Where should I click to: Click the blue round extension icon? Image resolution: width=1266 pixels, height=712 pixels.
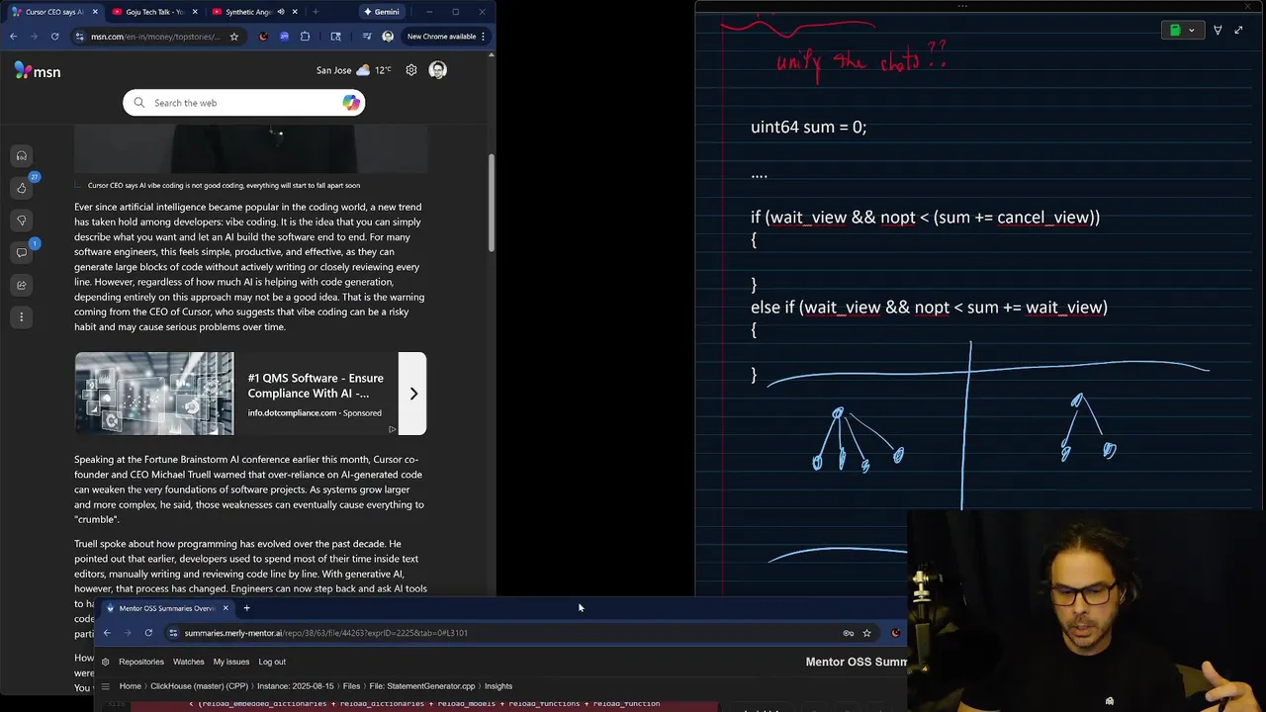284,37
